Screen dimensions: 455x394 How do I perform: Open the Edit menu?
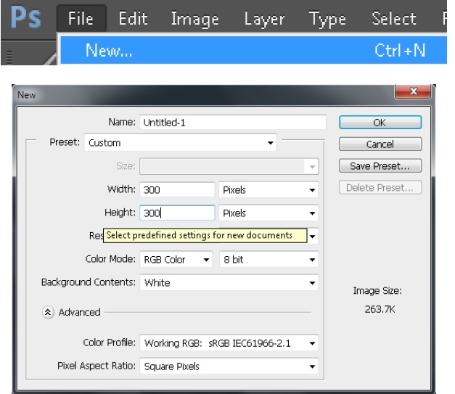(x=133, y=19)
